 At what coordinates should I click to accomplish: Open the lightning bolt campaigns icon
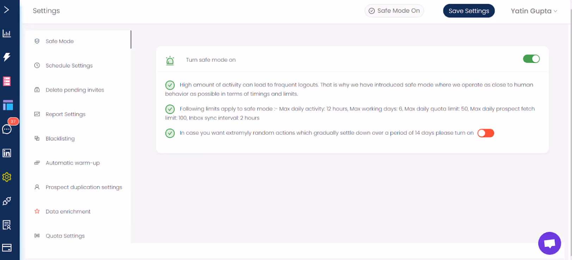[7, 57]
